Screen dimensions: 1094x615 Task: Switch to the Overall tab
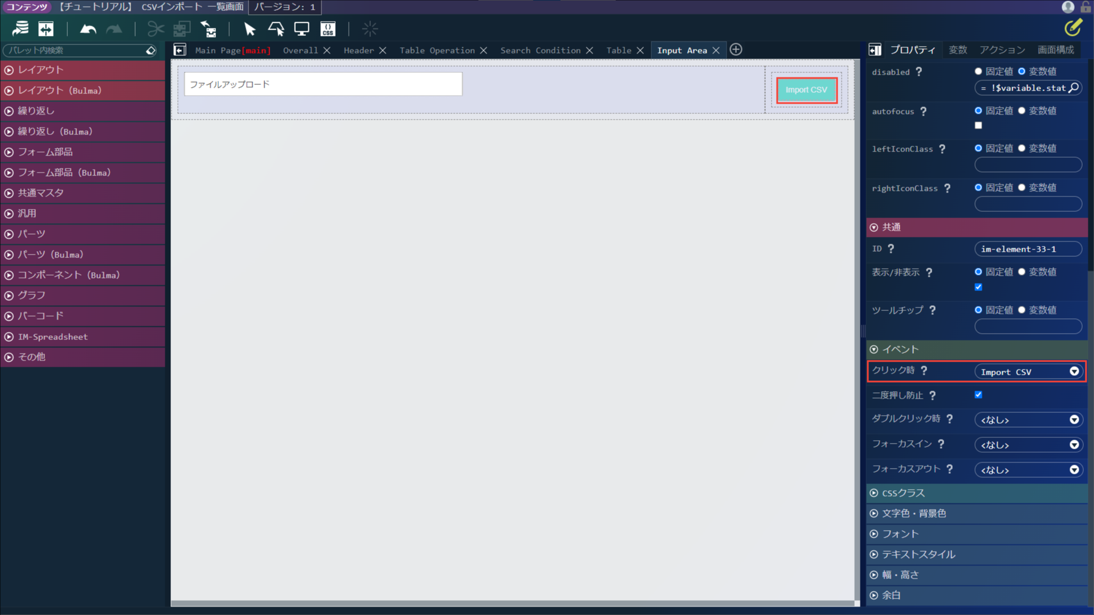click(x=300, y=50)
